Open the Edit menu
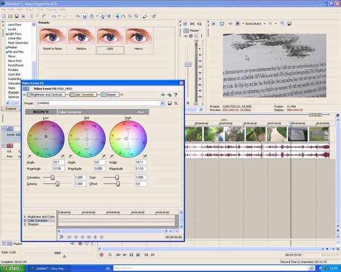The height and width of the screenshot is (272, 341). click(11, 10)
